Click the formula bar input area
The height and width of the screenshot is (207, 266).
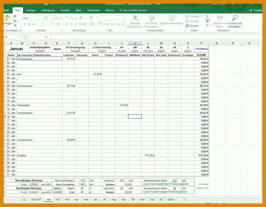pyautogui.click(x=156, y=37)
